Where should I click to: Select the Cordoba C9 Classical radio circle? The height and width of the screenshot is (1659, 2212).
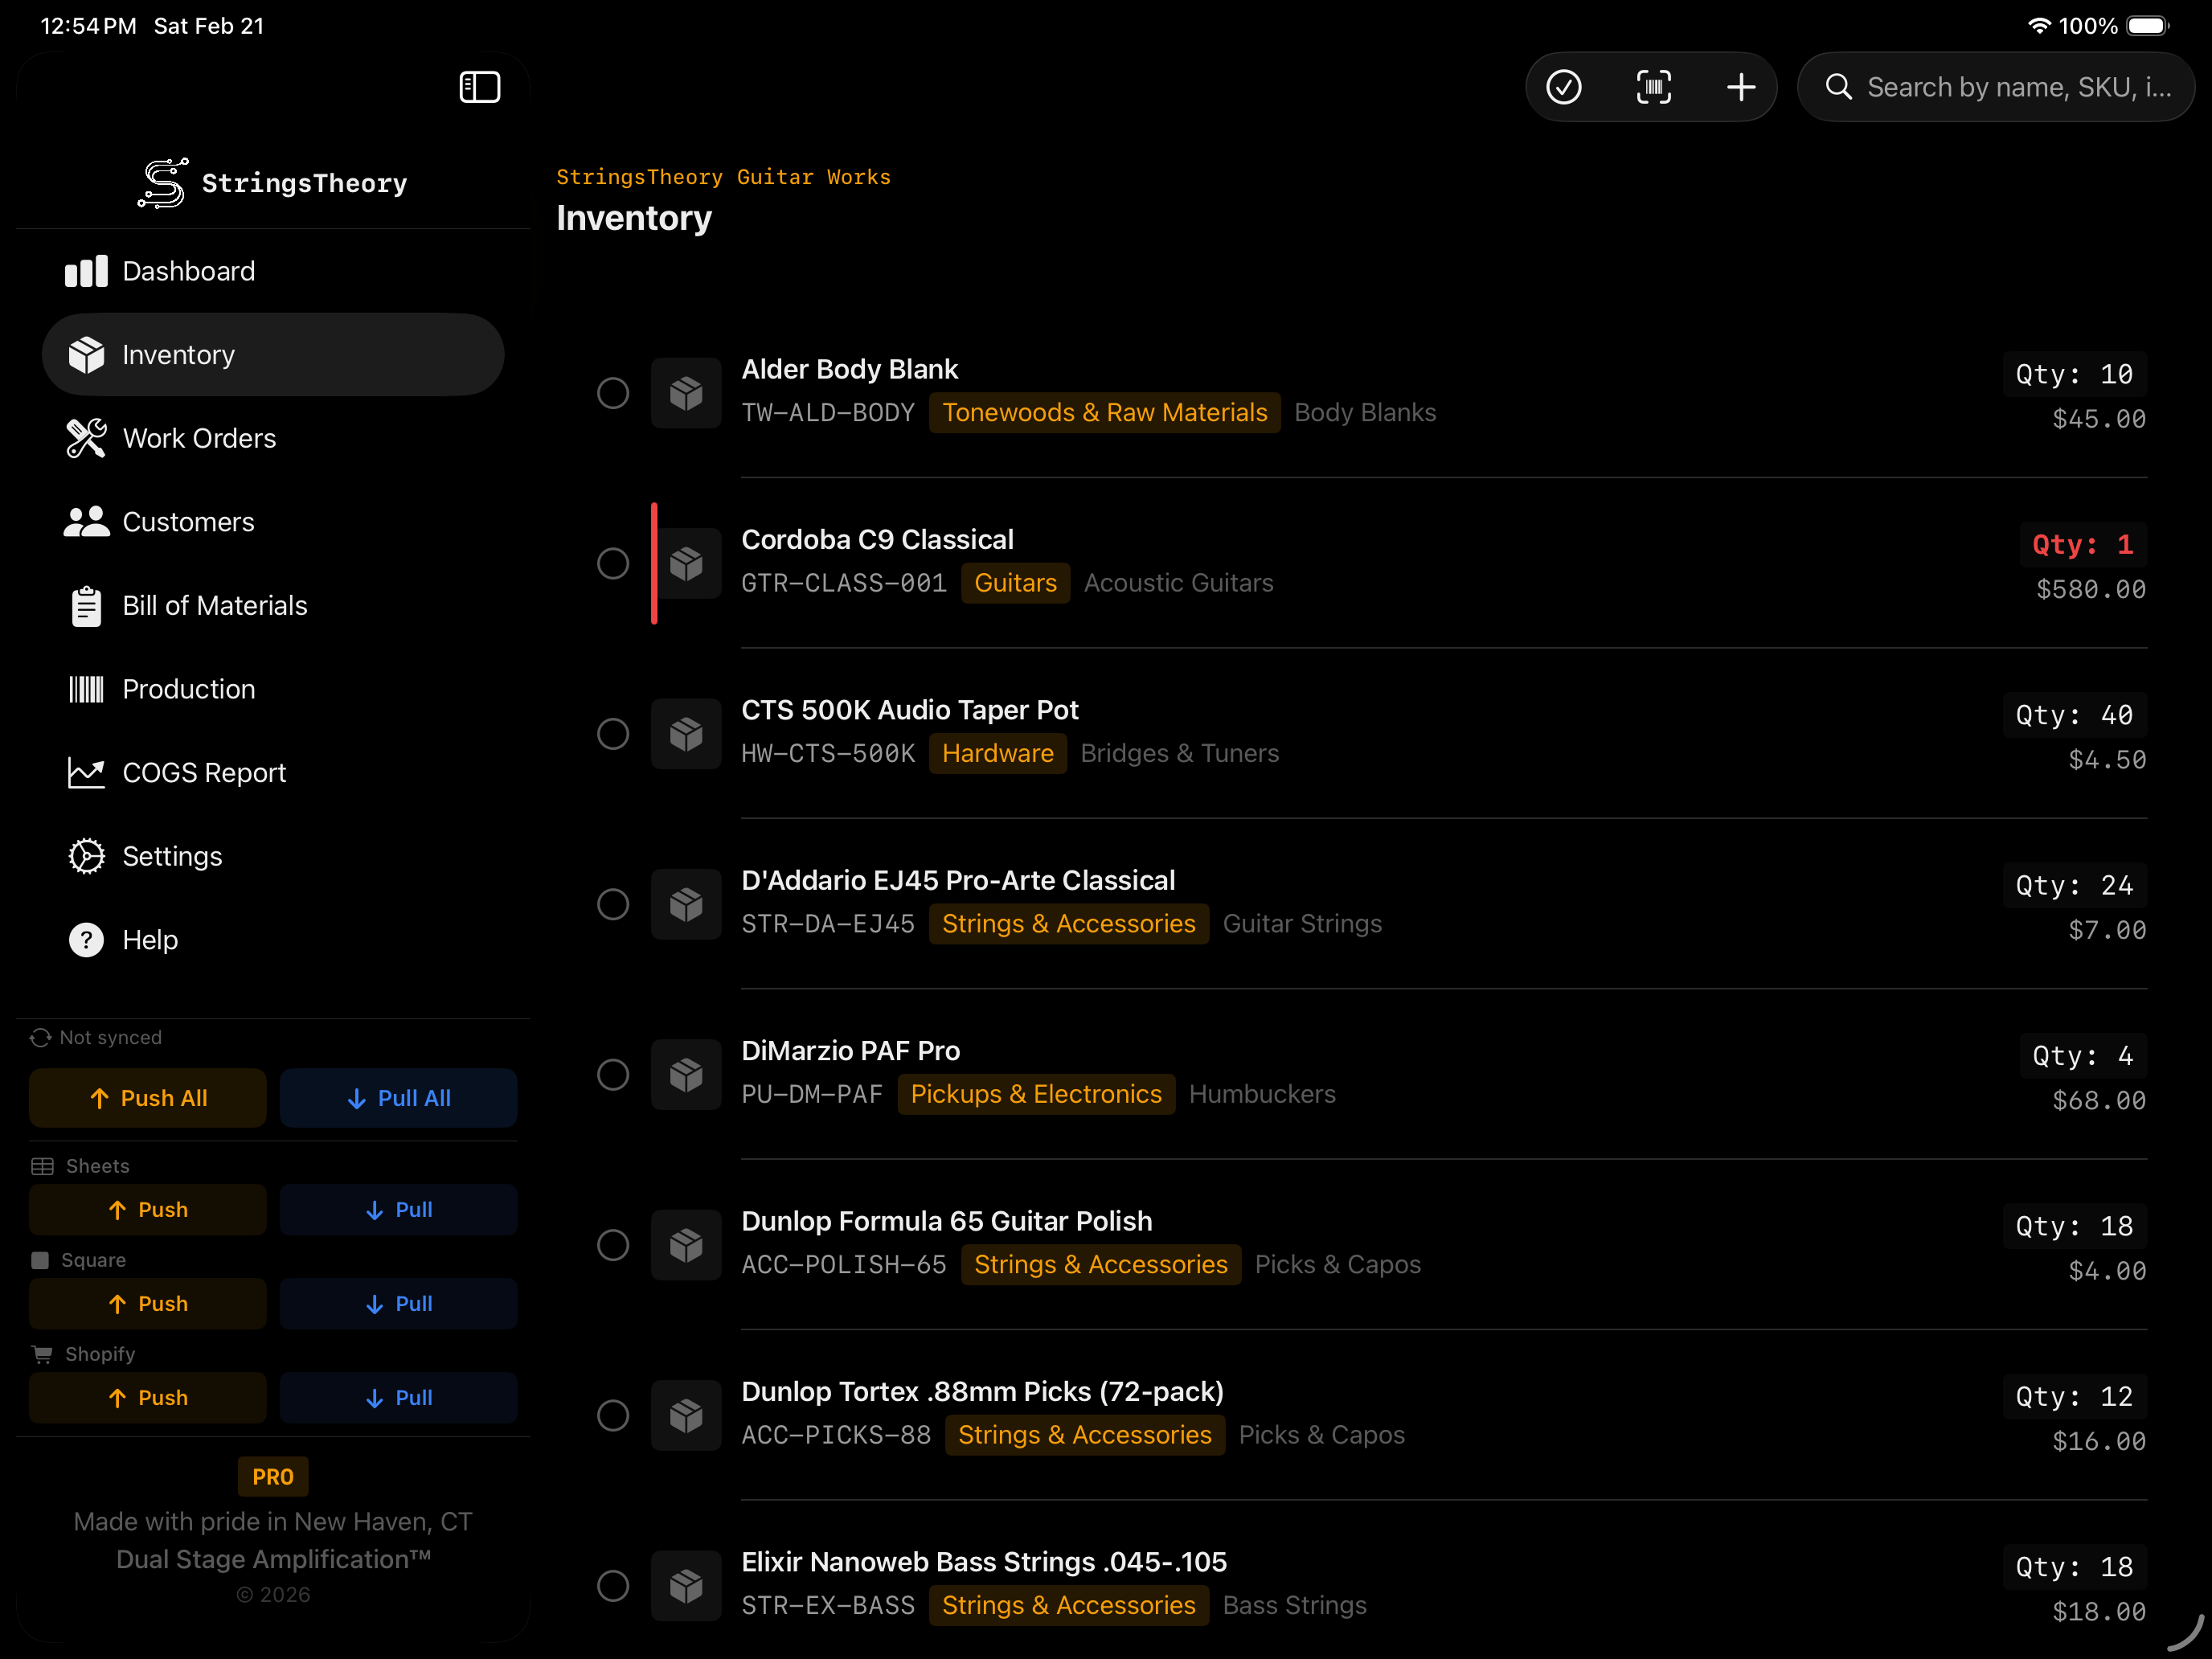[613, 564]
